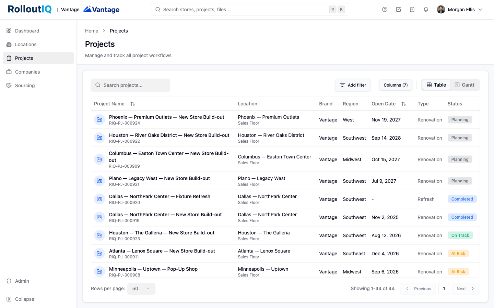Click the Next page button
This screenshot has height=308, width=494.
tap(466, 288)
